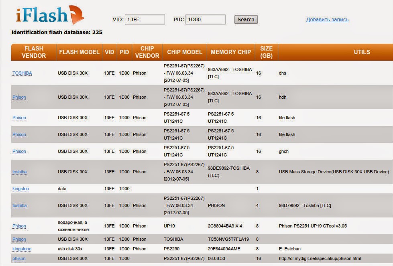Open the kingston vendor link
This screenshot has width=393, height=266.
(x=20, y=189)
